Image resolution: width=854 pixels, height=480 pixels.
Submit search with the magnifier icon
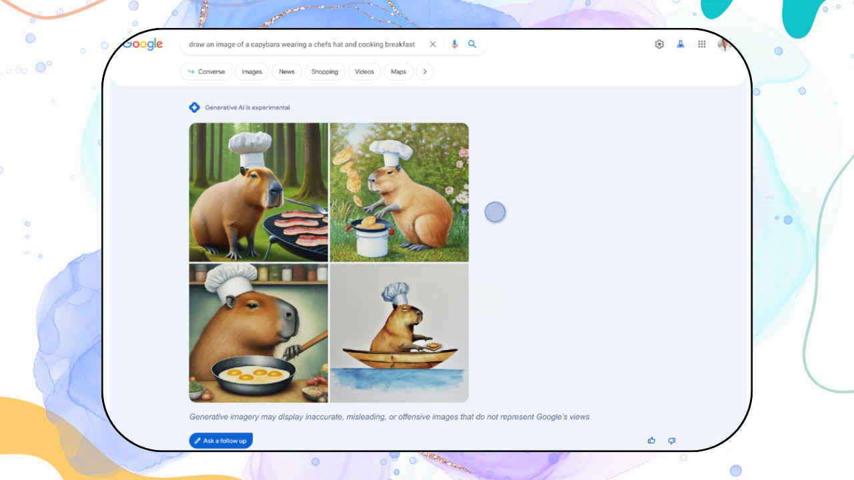[x=472, y=44]
